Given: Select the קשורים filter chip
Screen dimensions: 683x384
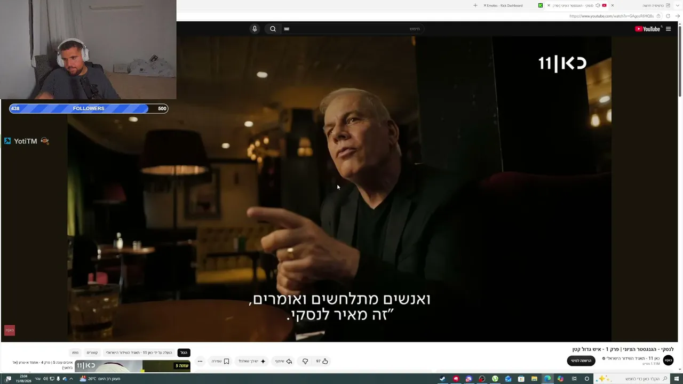Looking at the screenshot, I should 92,353.
